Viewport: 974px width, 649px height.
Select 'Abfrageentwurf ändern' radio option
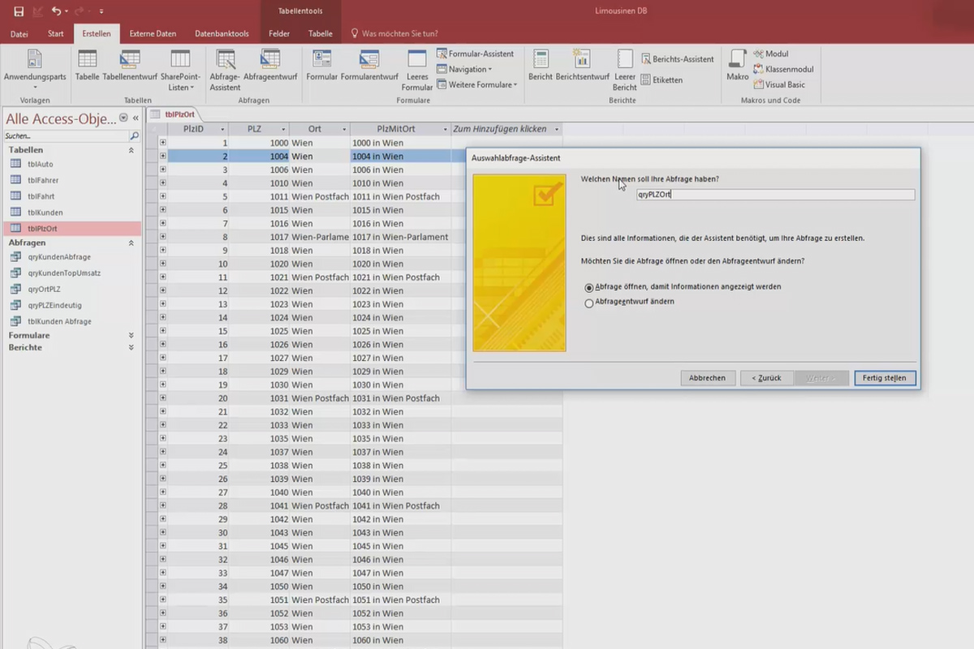[x=589, y=303]
